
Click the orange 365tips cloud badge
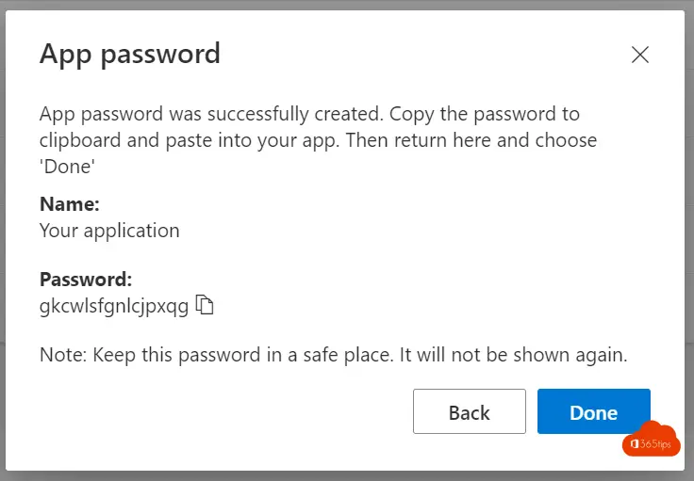coord(651,440)
